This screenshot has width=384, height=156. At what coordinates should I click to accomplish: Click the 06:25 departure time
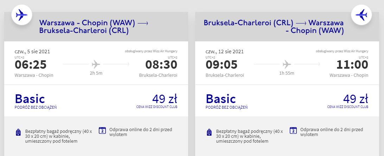tap(31, 65)
